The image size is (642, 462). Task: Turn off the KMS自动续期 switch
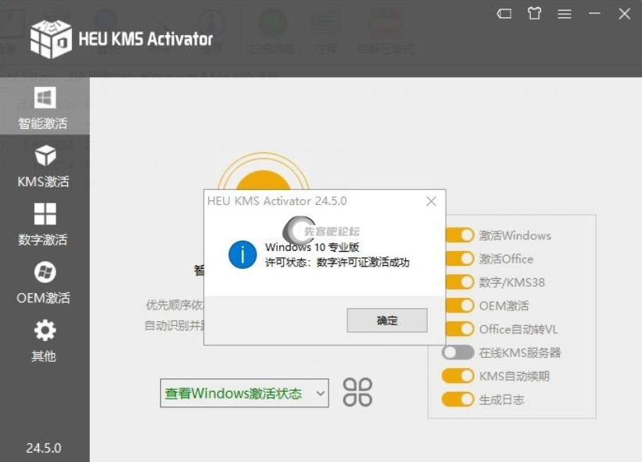coord(458,376)
